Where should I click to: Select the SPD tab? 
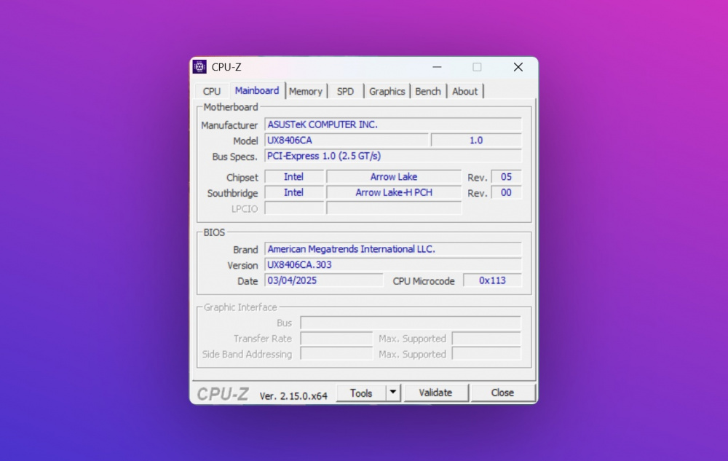(345, 91)
